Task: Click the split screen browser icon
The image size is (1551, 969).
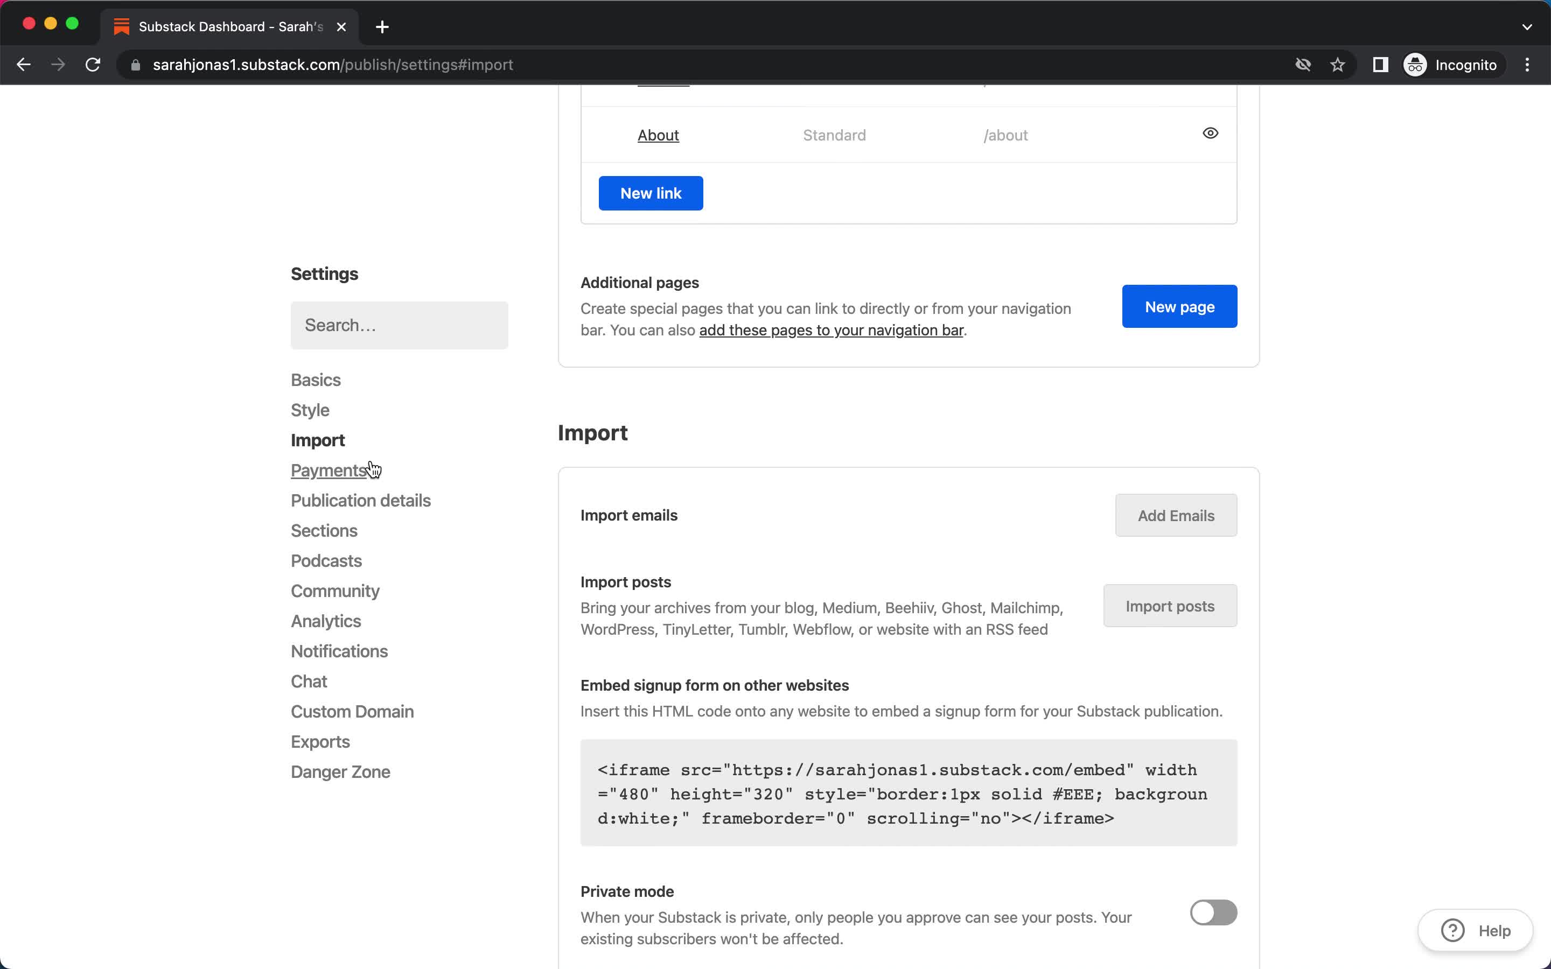Action: pos(1379,64)
